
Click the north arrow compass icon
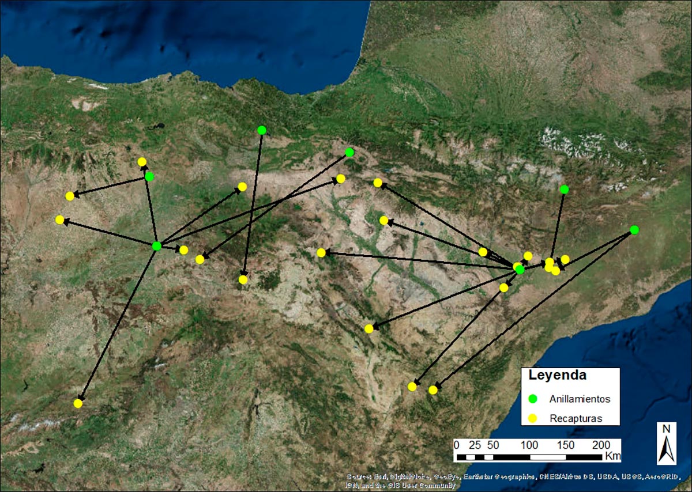tap(667, 449)
